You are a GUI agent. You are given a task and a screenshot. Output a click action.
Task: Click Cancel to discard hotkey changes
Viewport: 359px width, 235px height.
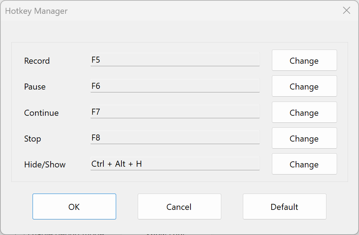point(179,206)
